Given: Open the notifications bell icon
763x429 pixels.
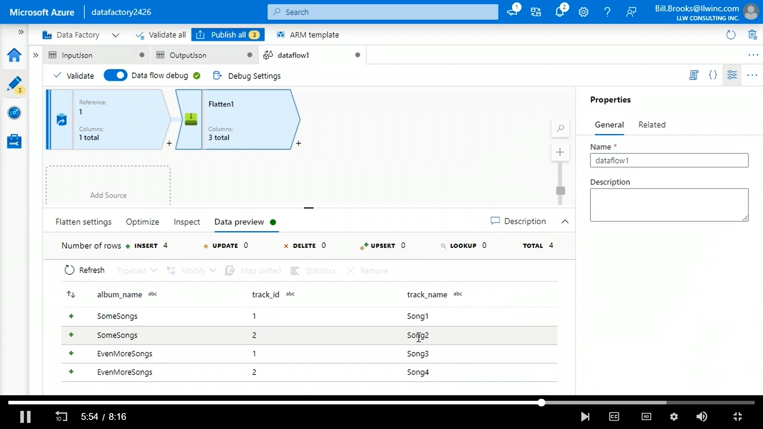Looking at the screenshot, I should 560,12.
